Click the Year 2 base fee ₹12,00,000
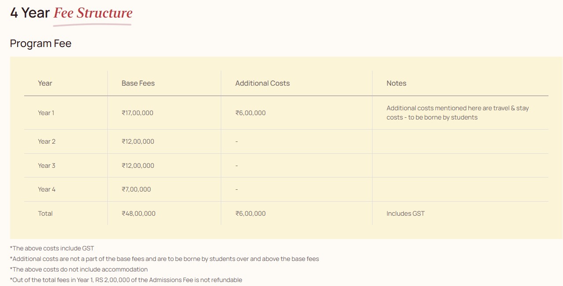 coord(138,141)
